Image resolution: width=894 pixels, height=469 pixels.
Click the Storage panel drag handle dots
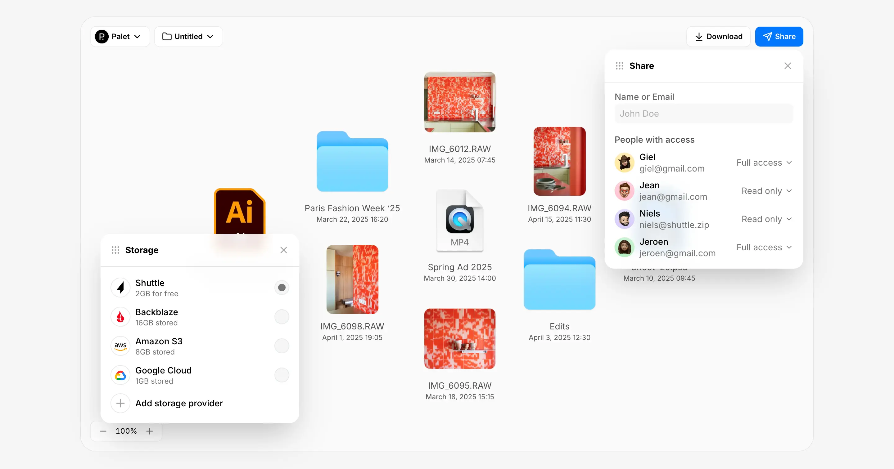point(115,250)
